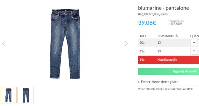Select the first jeans thumbnail
Image resolution: width=199 pixels, height=106 pixels.
coord(8,95)
